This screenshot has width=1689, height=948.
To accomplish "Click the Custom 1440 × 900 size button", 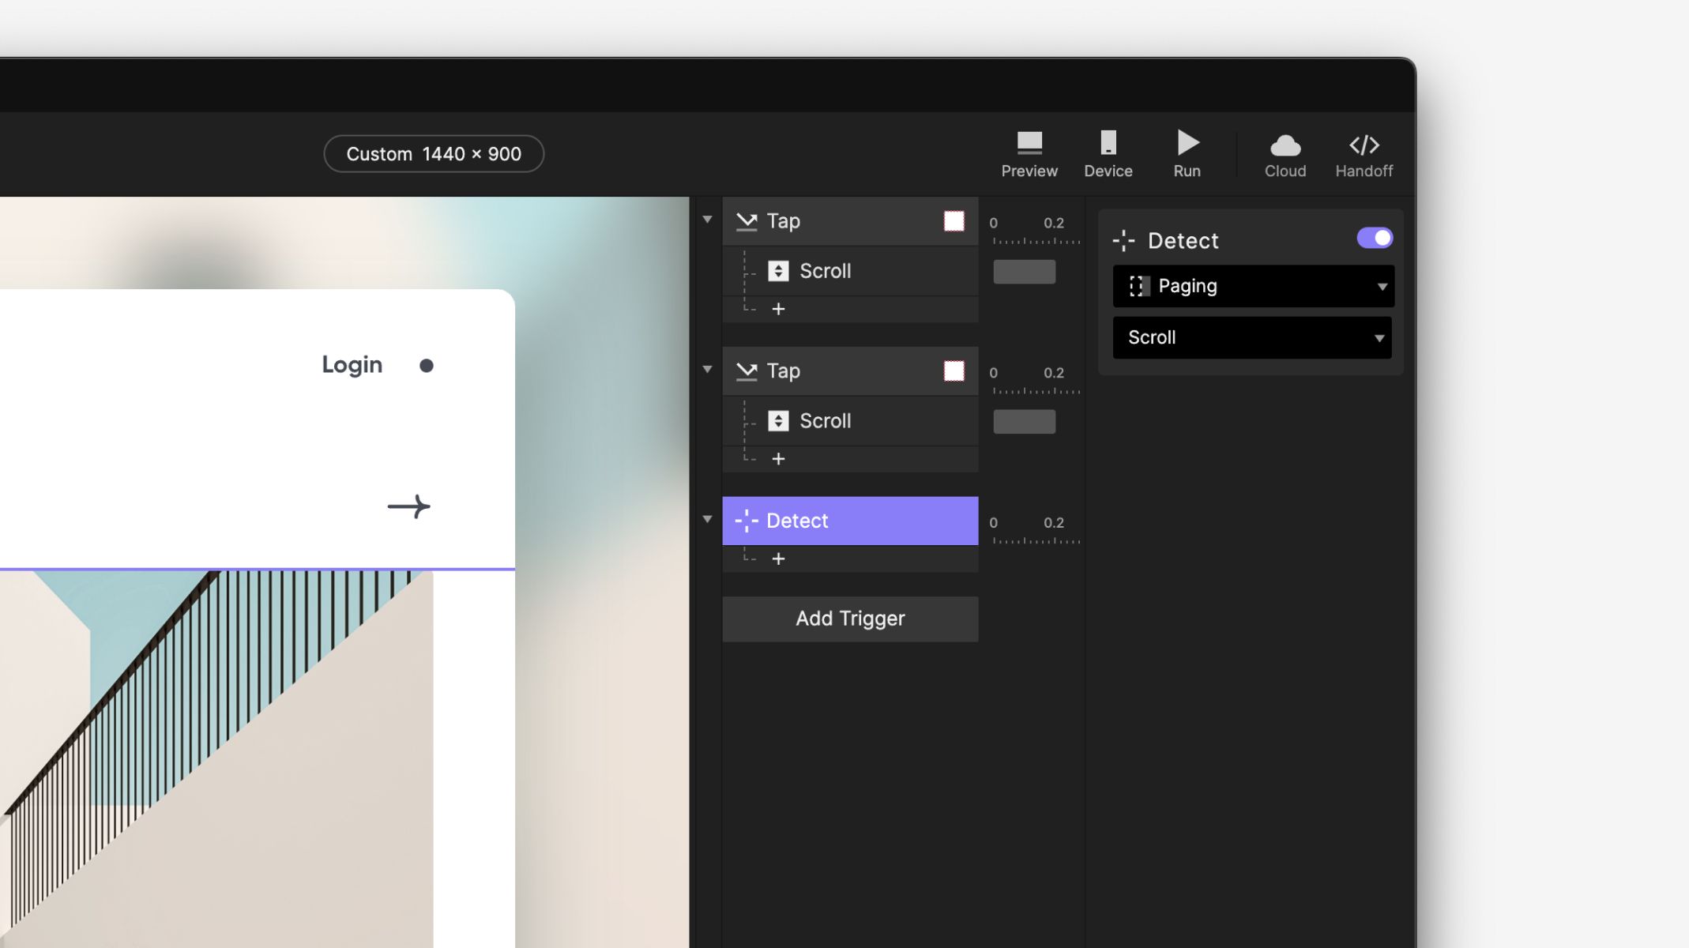I will (x=434, y=153).
